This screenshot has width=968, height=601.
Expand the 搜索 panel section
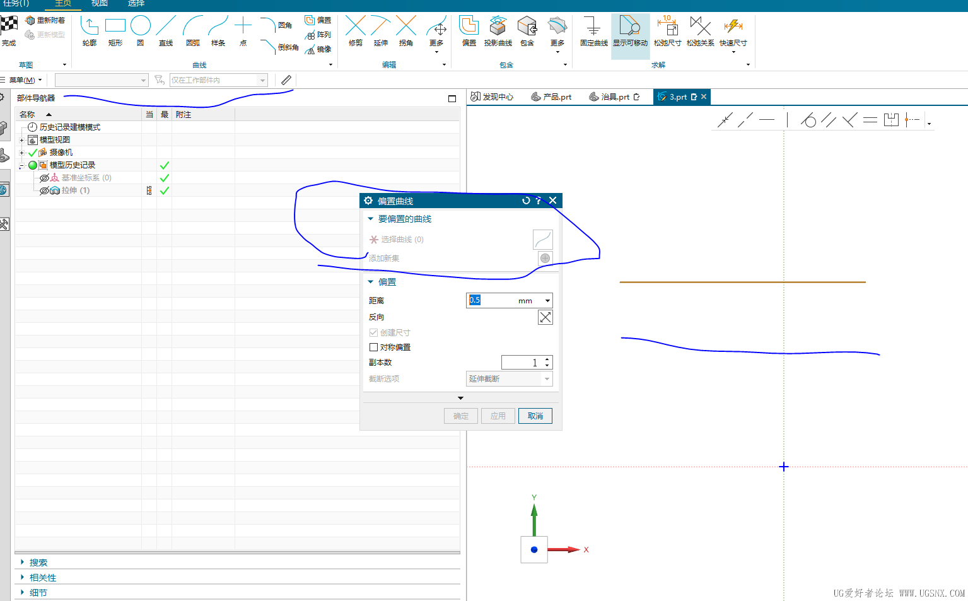click(x=23, y=562)
